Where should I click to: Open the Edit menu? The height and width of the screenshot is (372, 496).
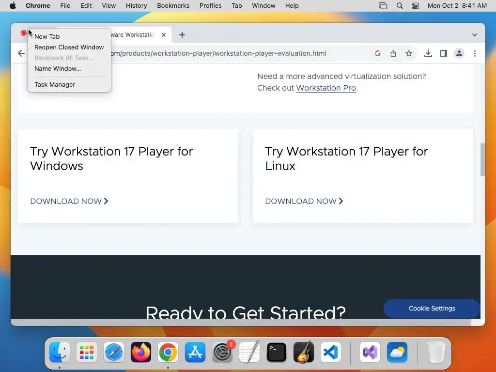coord(86,6)
